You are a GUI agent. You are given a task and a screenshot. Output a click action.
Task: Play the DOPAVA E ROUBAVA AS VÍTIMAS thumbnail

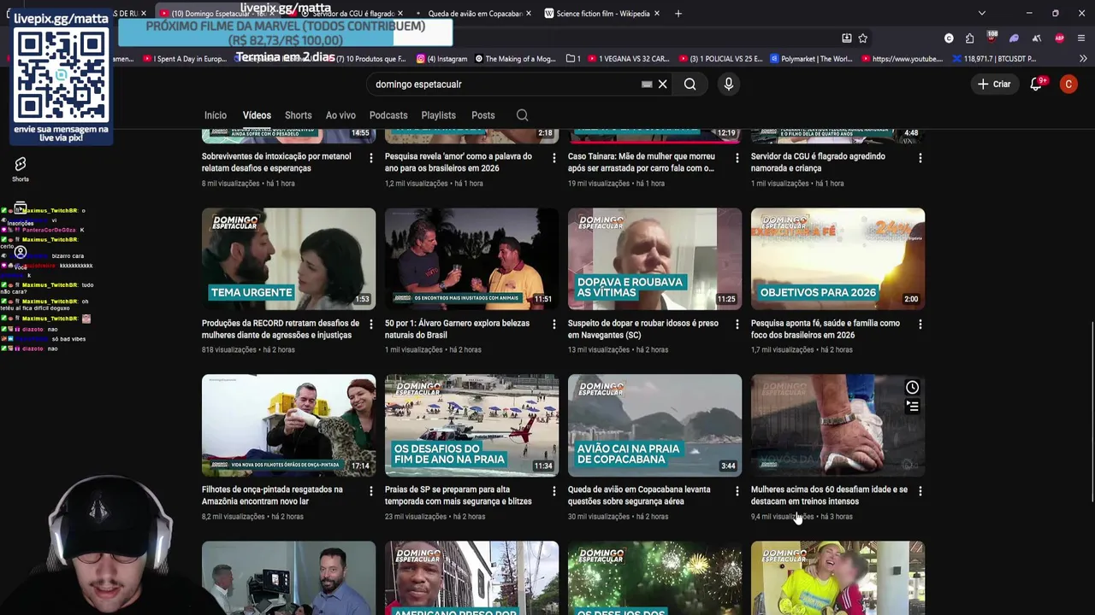654,259
